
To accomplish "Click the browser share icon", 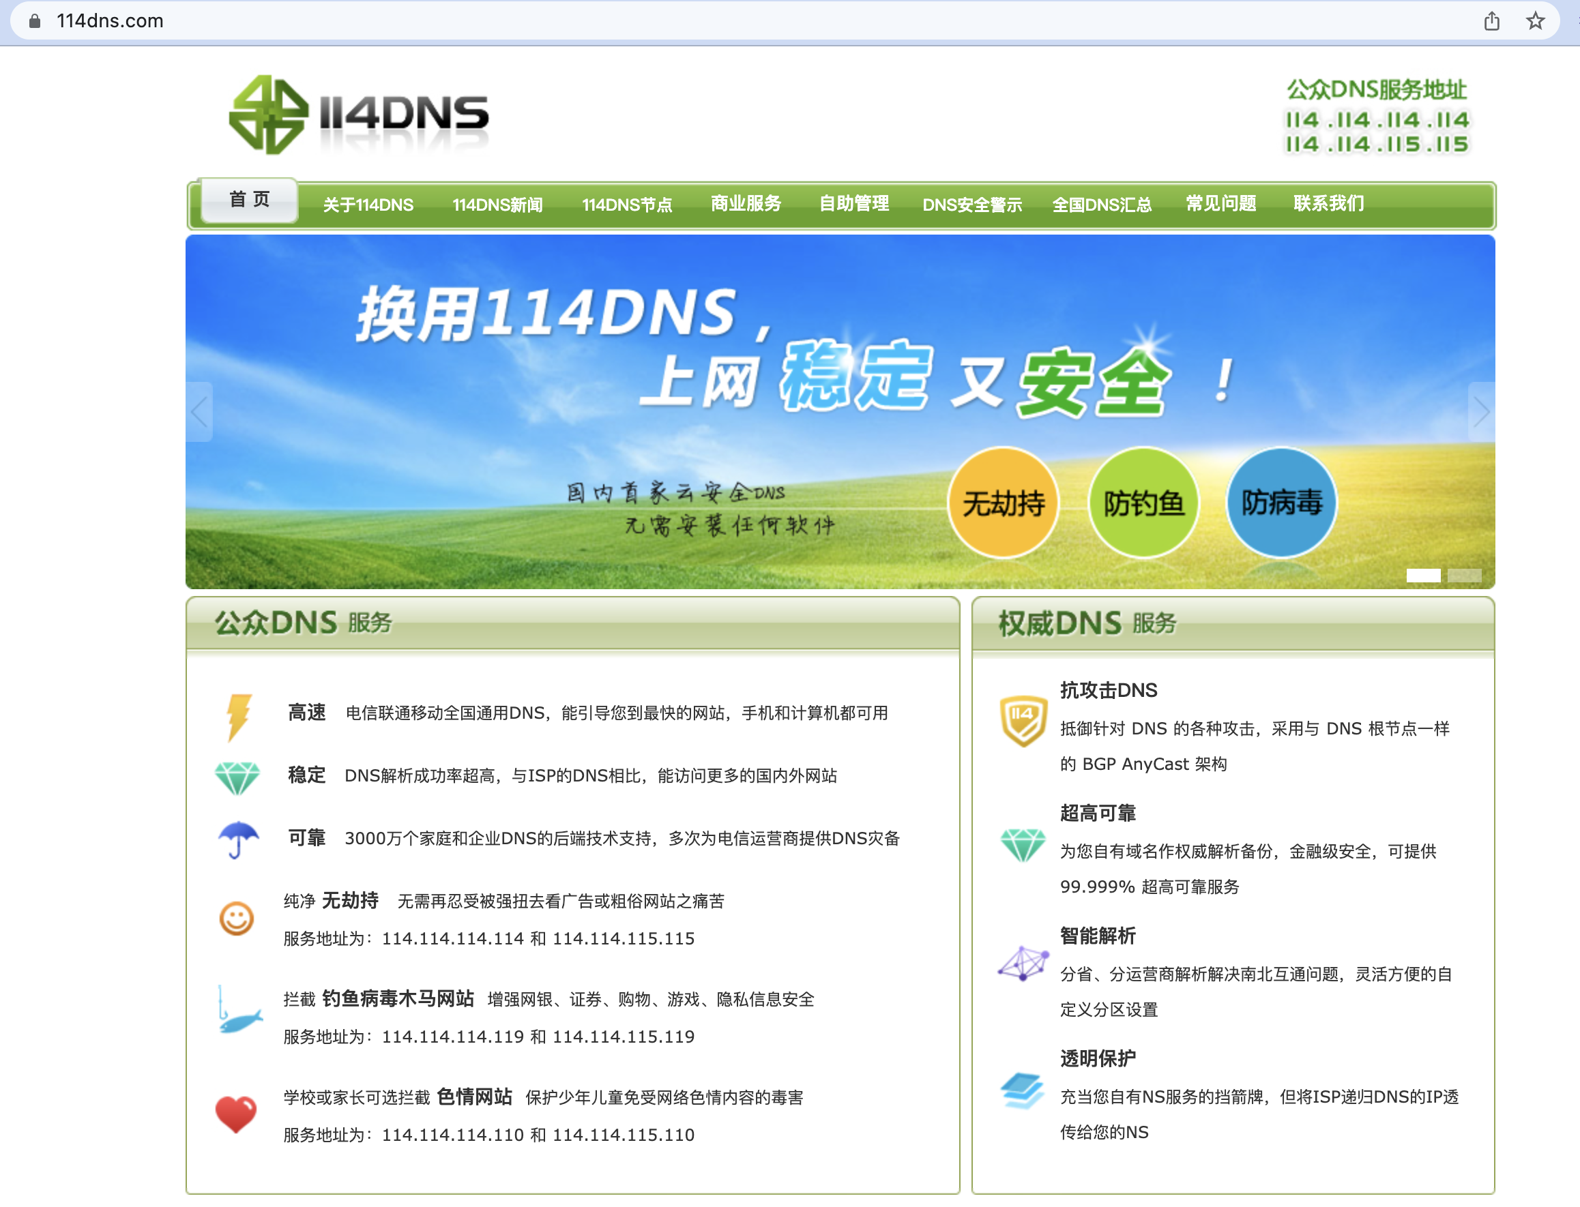I will (x=1491, y=21).
